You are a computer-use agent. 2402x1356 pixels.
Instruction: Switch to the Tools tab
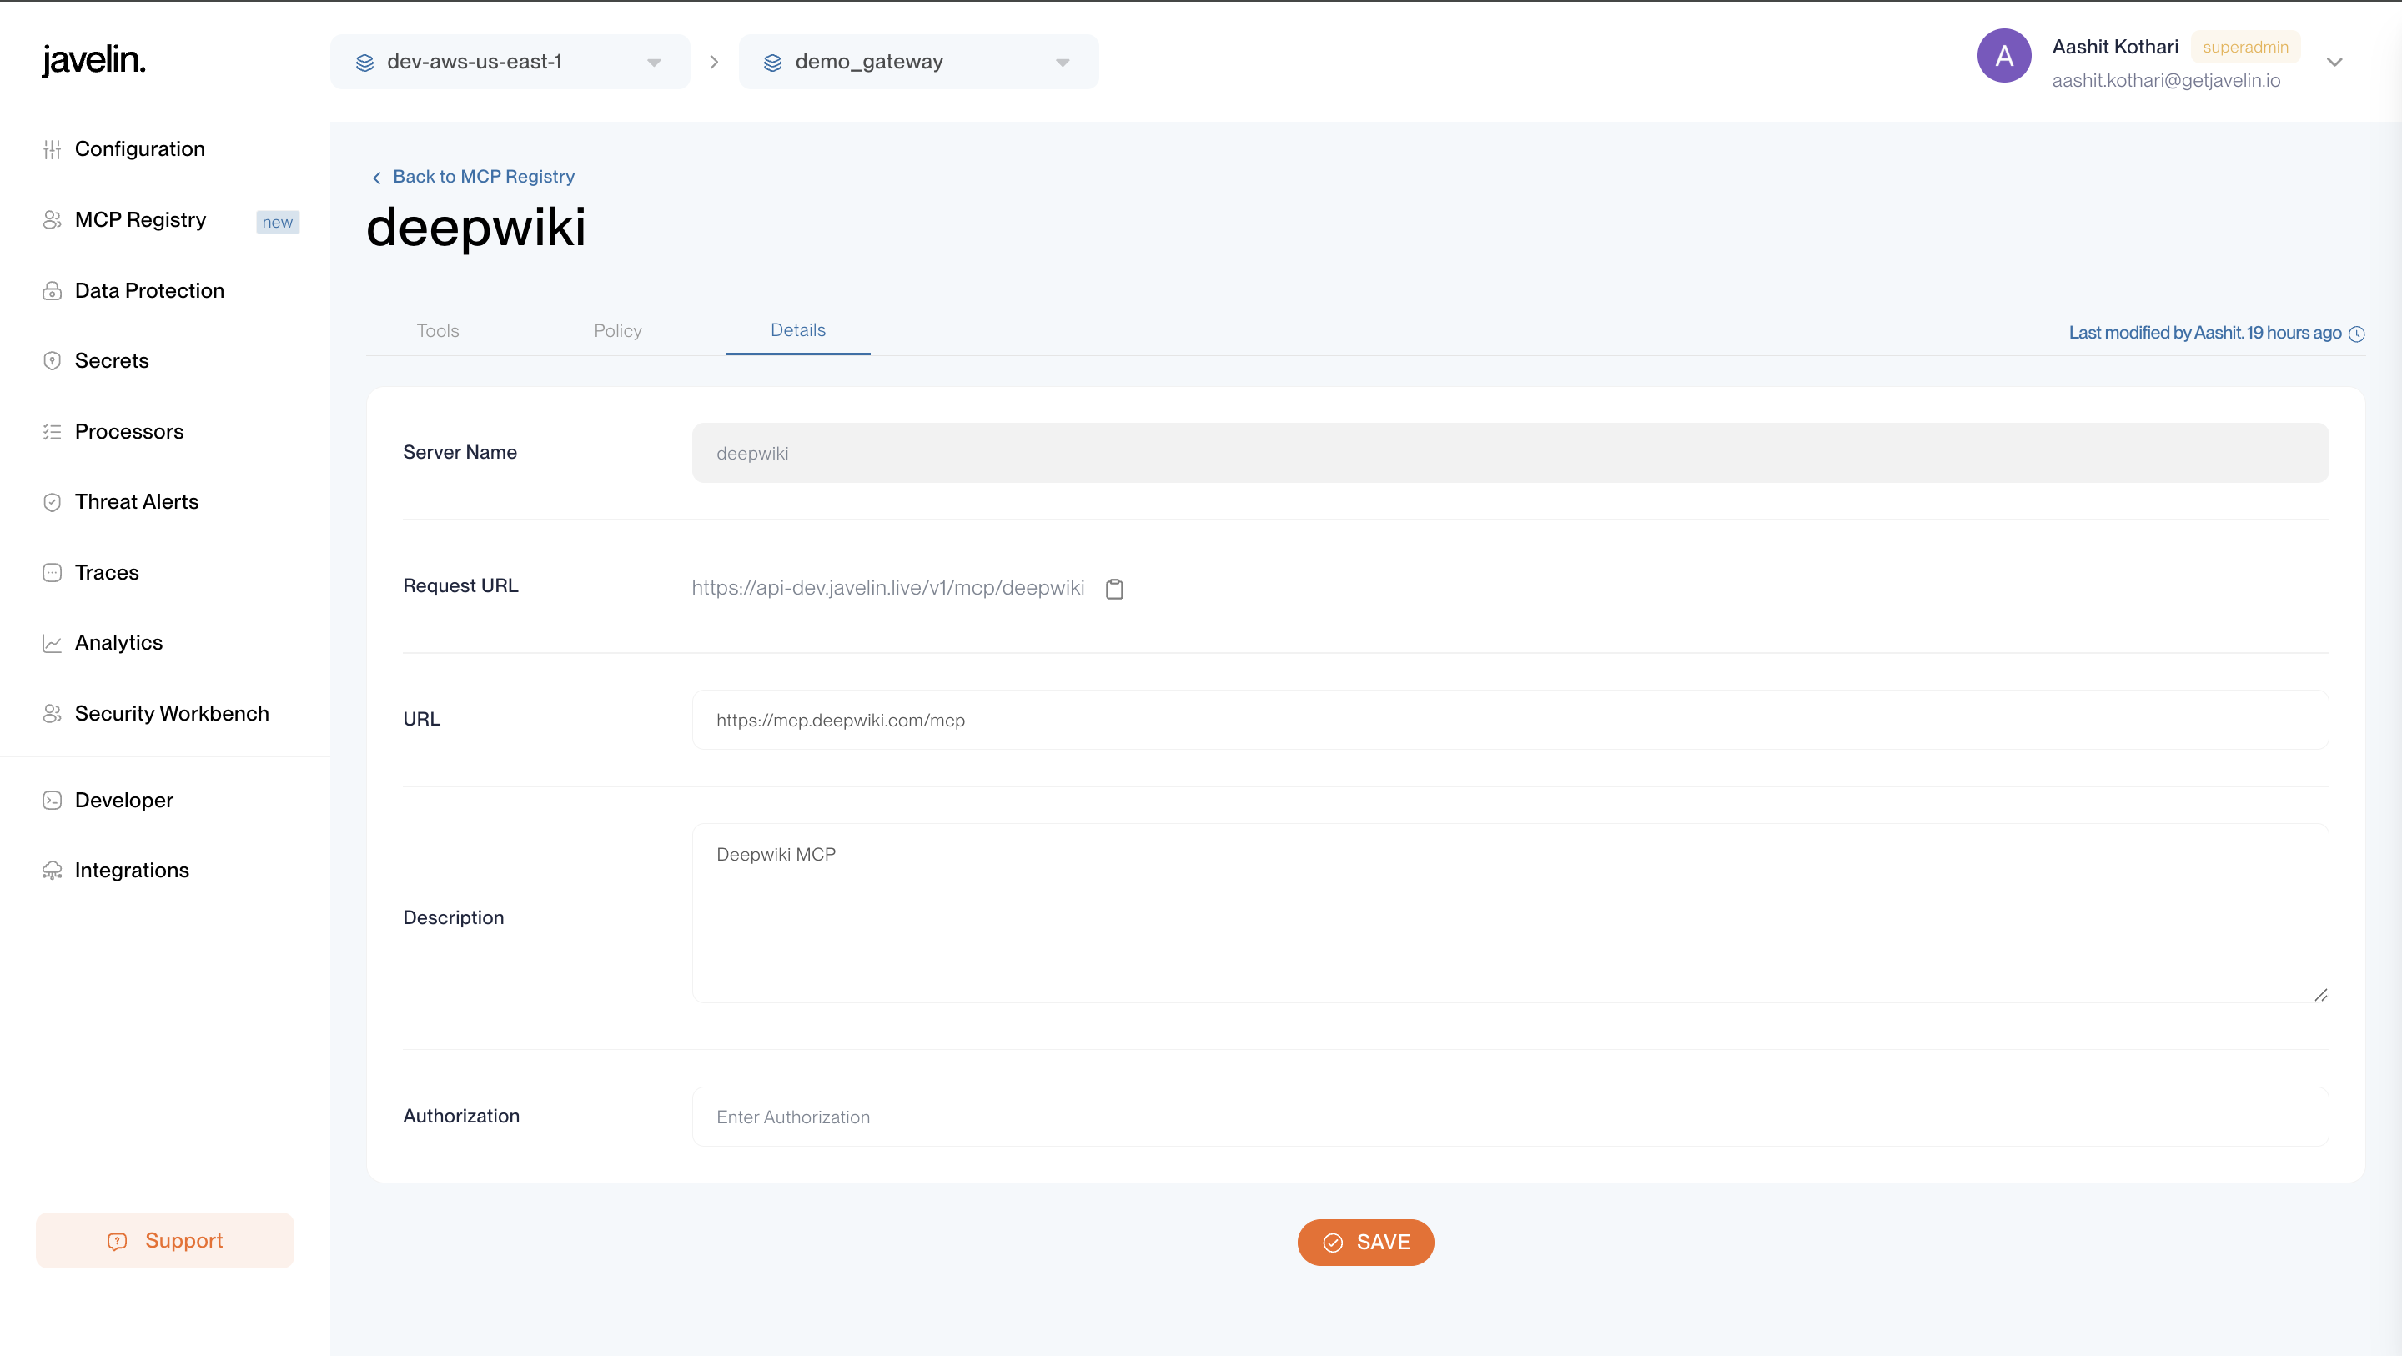coord(437,331)
